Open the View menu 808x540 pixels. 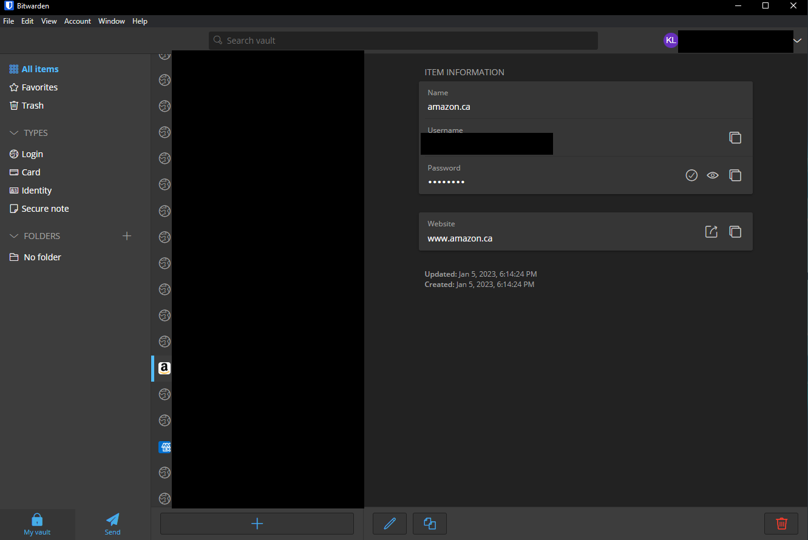point(49,21)
